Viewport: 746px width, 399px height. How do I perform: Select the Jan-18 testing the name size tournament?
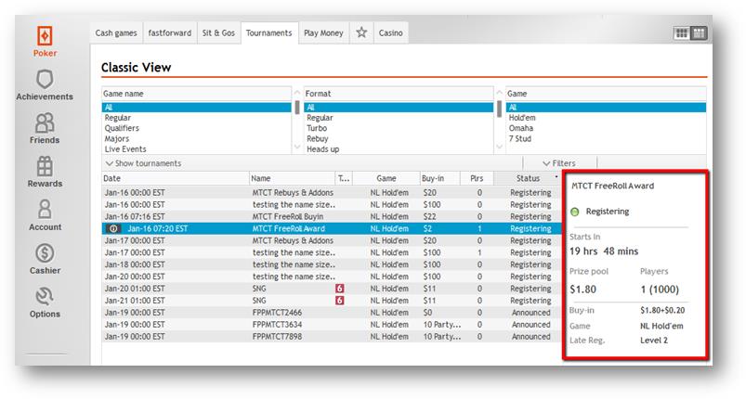(x=332, y=264)
